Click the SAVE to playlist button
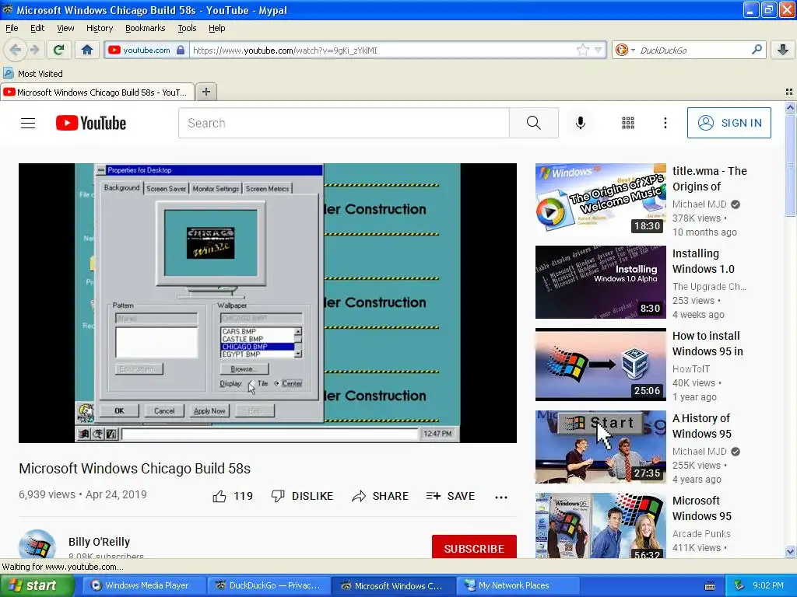 point(451,496)
